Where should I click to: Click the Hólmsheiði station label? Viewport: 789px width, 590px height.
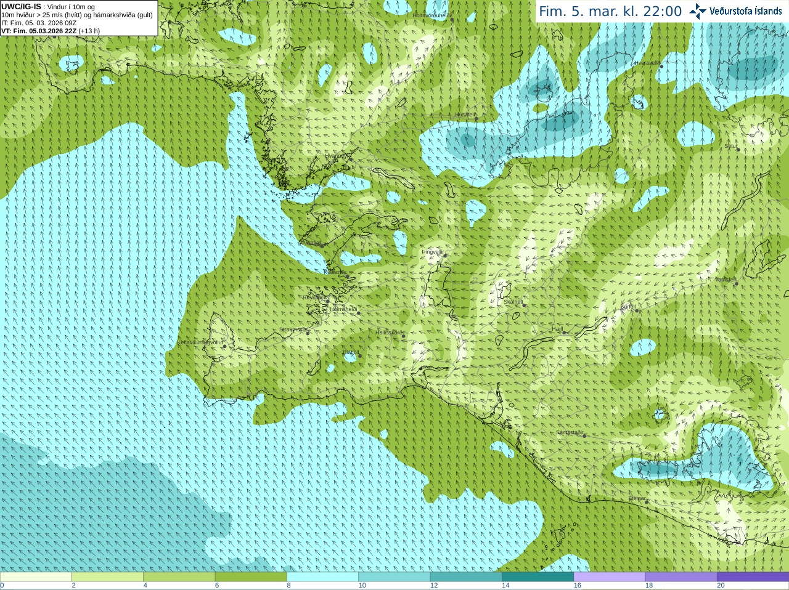[x=343, y=309]
